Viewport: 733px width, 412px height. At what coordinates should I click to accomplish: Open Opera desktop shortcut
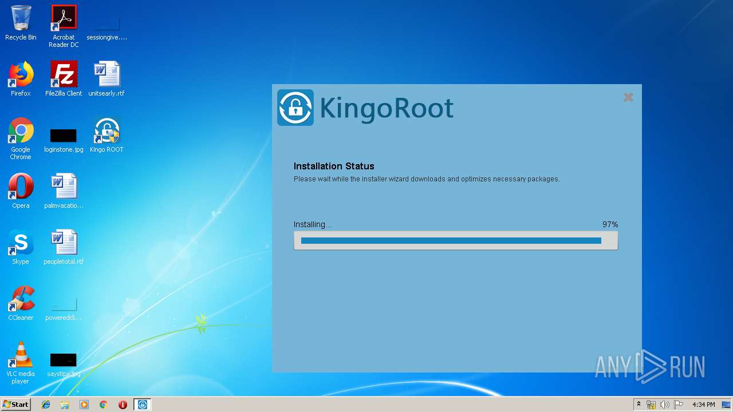[x=21, y=191]
